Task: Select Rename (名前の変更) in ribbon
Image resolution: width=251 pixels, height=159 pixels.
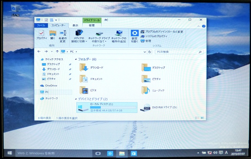Action: pos(63,36)
